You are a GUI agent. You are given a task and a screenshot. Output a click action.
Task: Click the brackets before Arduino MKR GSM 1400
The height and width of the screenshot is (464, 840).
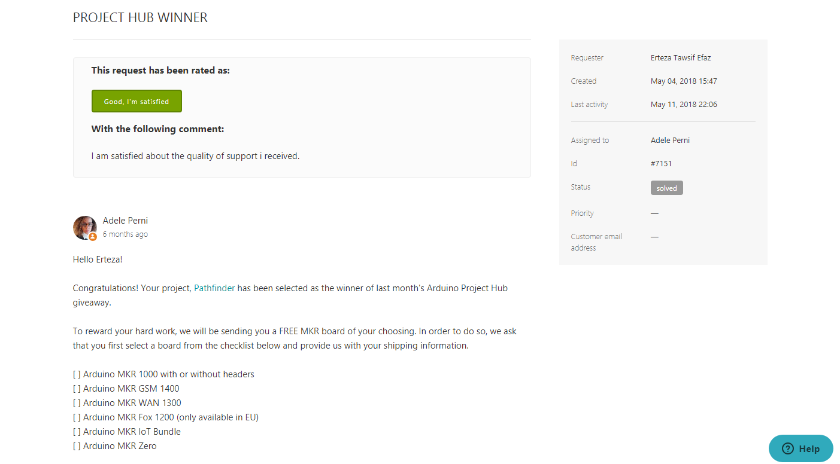(x=77, y=389)
